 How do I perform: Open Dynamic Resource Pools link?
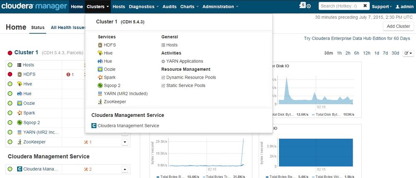pos(191,78)
